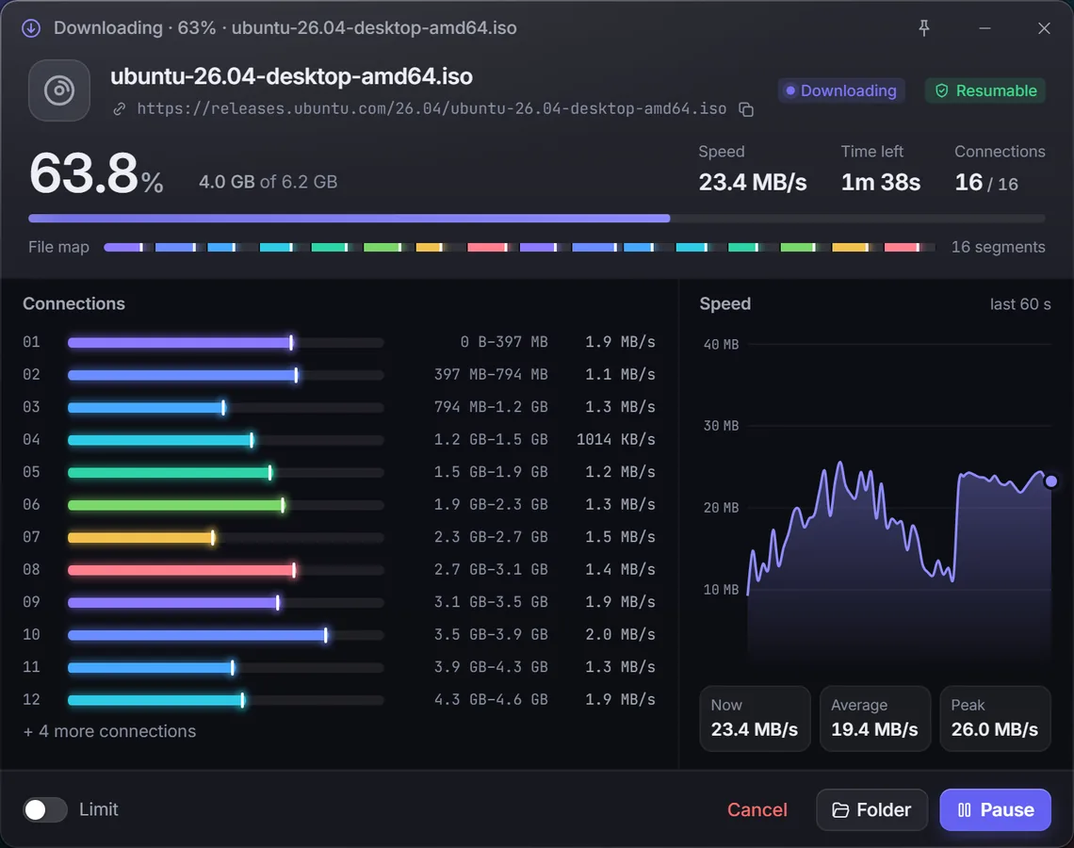
Task: Copy the download URL to clipboard
Action: (x=746, y=109)
